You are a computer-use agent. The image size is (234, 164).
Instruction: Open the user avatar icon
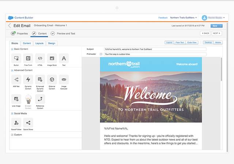click(x=204, y=18)
